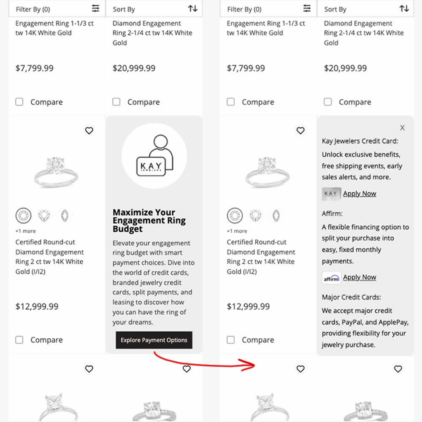Image resolution: width=422 pixels, height=422 pixels.
Task: Expand Sort By options in left panel
Action: pyautogui.click(x=154, y=9)
